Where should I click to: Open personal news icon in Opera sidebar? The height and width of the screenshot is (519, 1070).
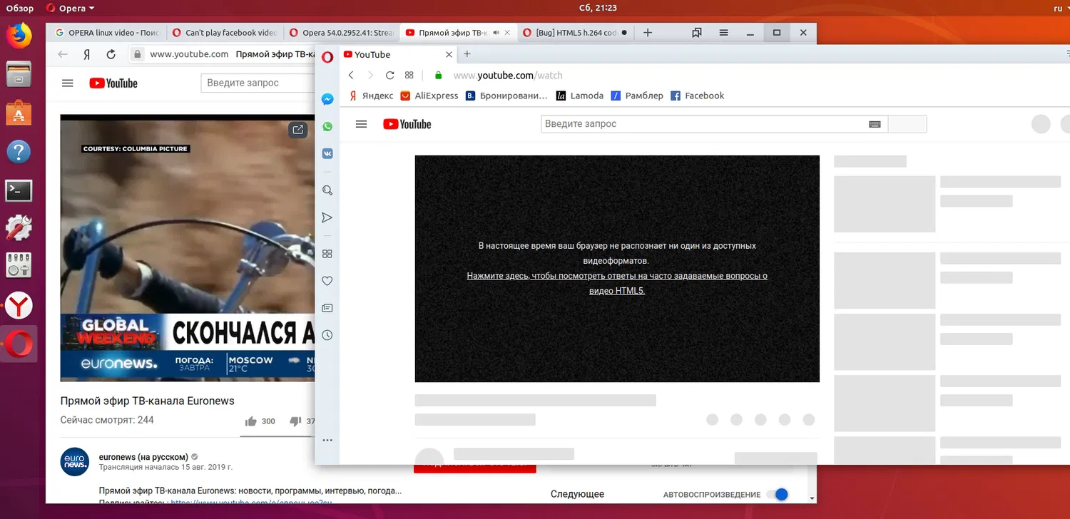(327, 308)
